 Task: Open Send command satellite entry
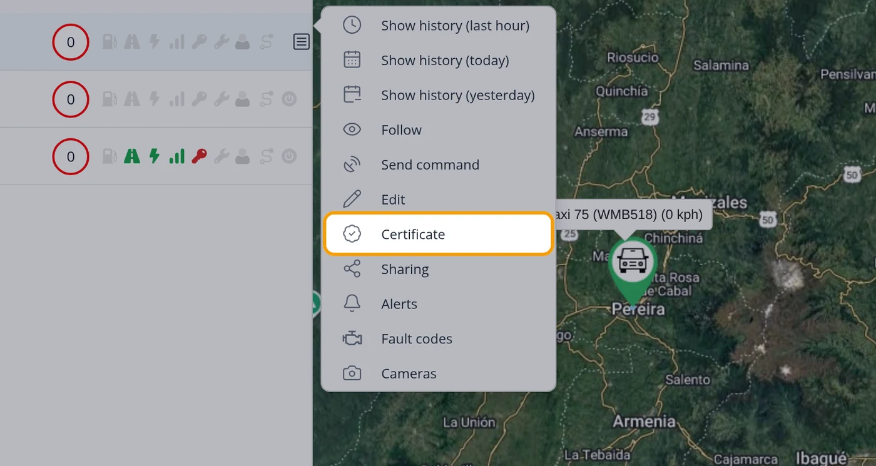(x=438, y=165)
